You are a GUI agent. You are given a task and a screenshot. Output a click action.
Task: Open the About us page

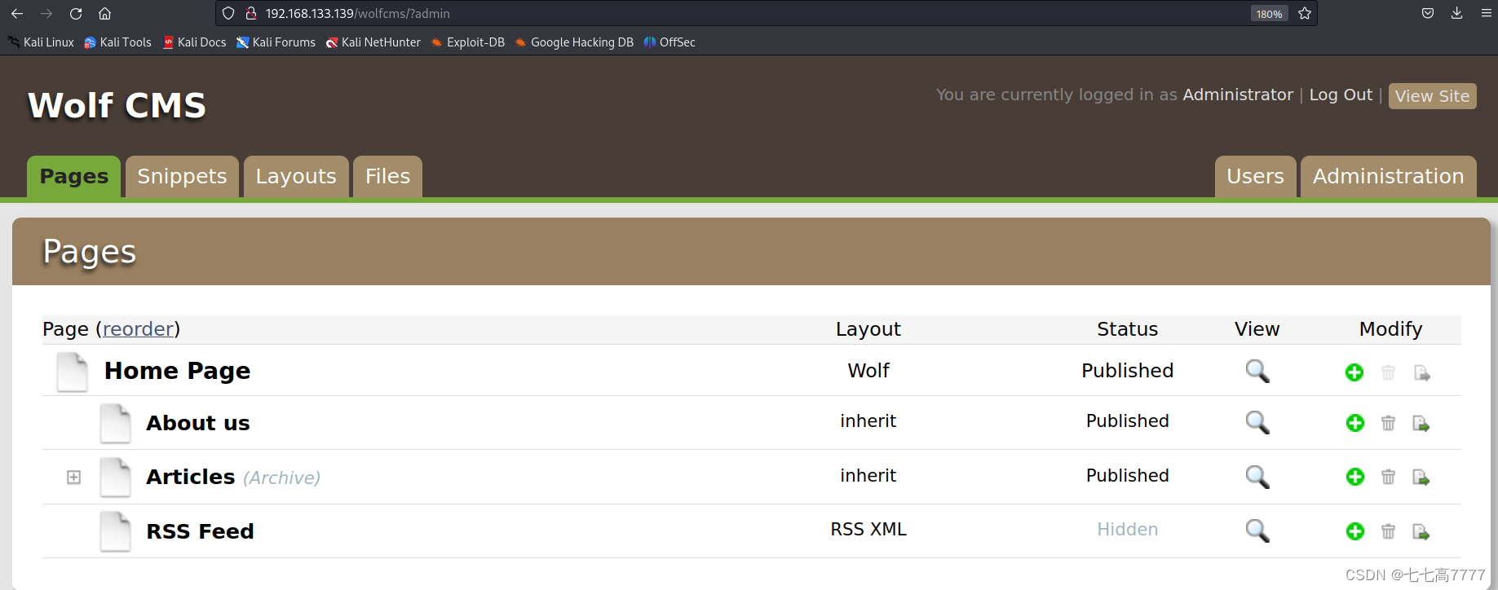[198, 423]
